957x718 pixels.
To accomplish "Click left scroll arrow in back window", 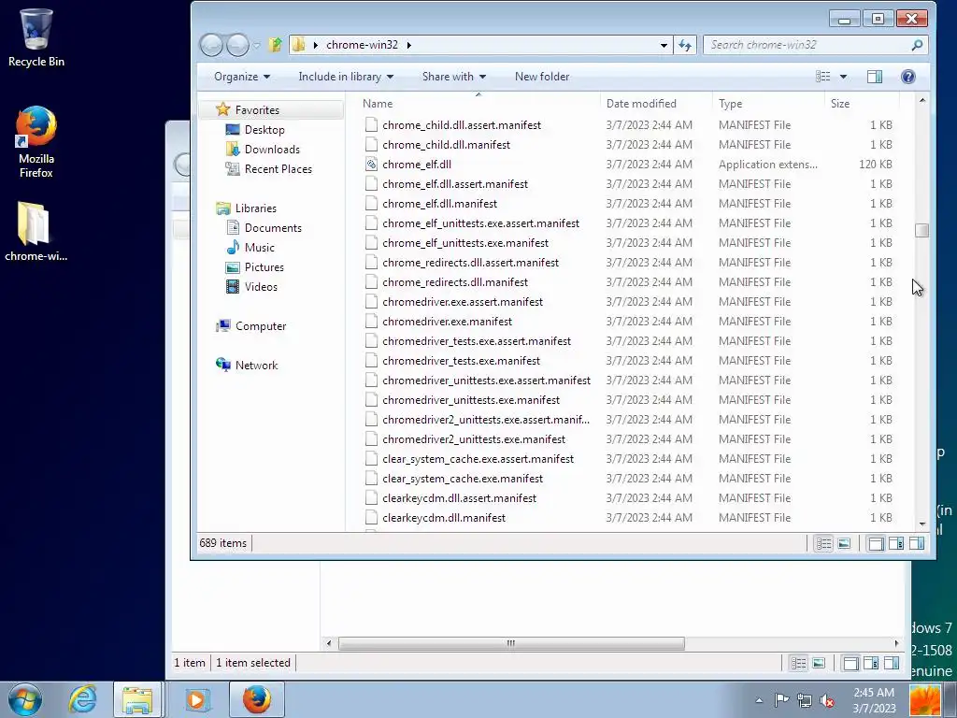I will pos(329,643).
